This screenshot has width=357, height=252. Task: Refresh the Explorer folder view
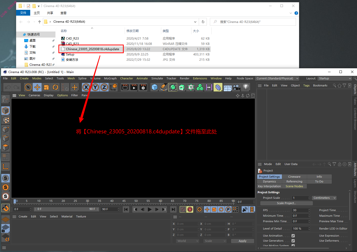coord(203,22)
